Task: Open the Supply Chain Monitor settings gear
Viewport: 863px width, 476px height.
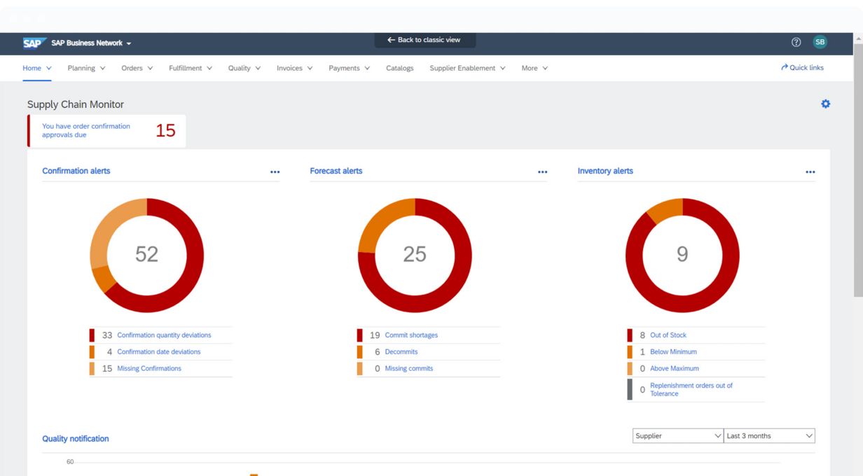Action: tap(825, 104)
